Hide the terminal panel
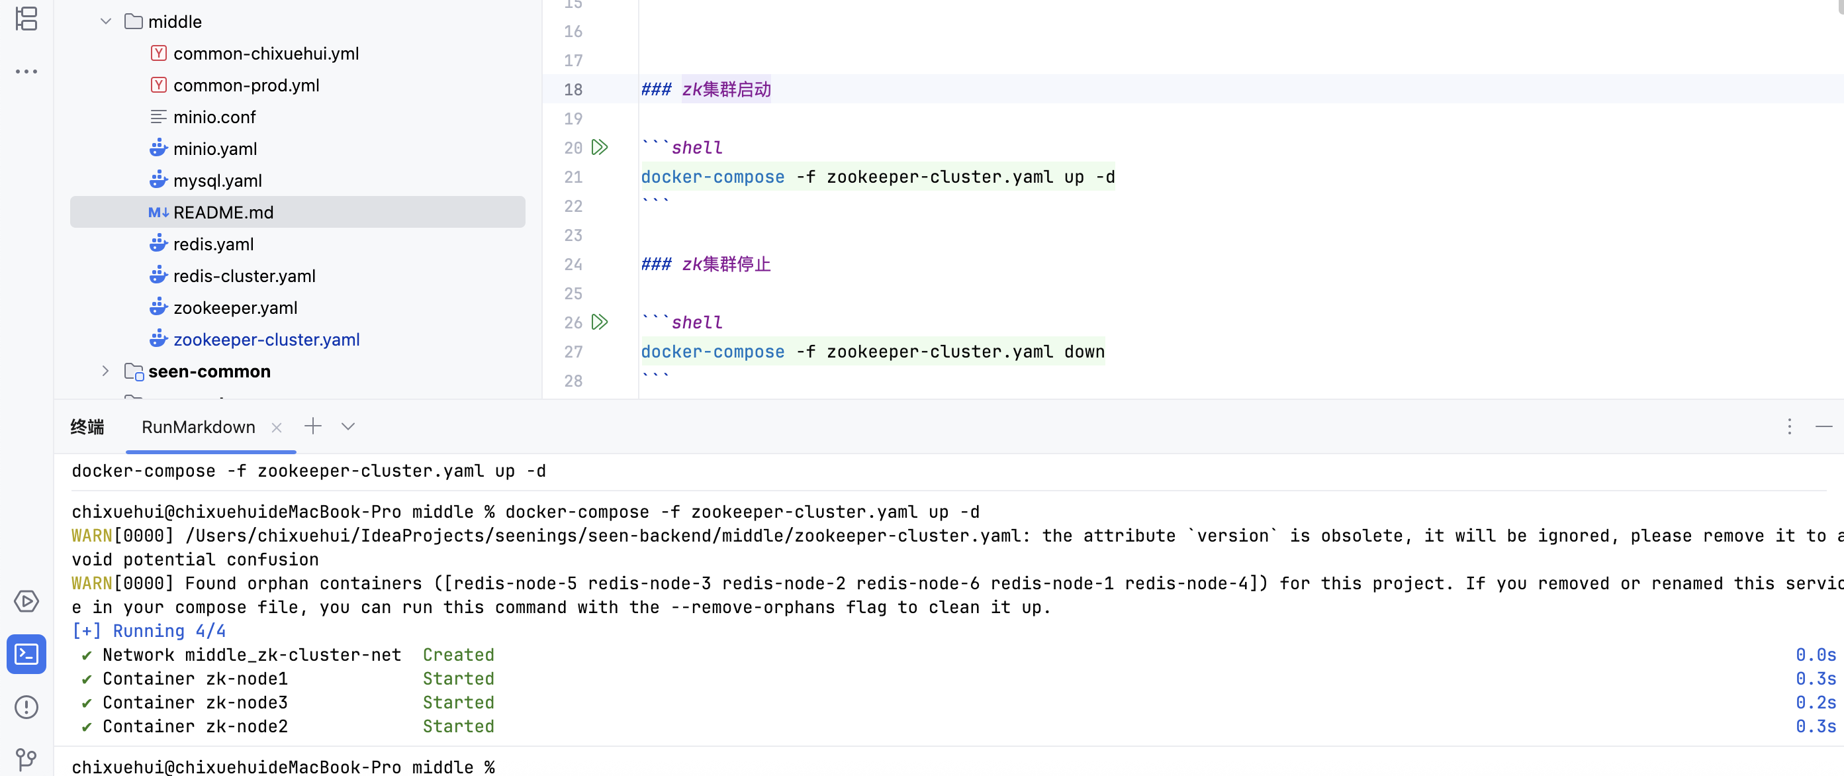The width and height of the screenshot is (1844, 776). point(1823,426)
